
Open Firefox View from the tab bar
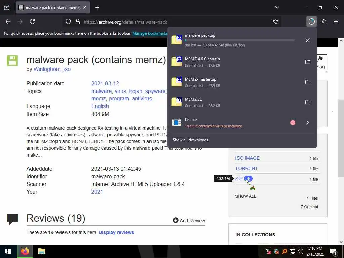click(x=7, y=7)
